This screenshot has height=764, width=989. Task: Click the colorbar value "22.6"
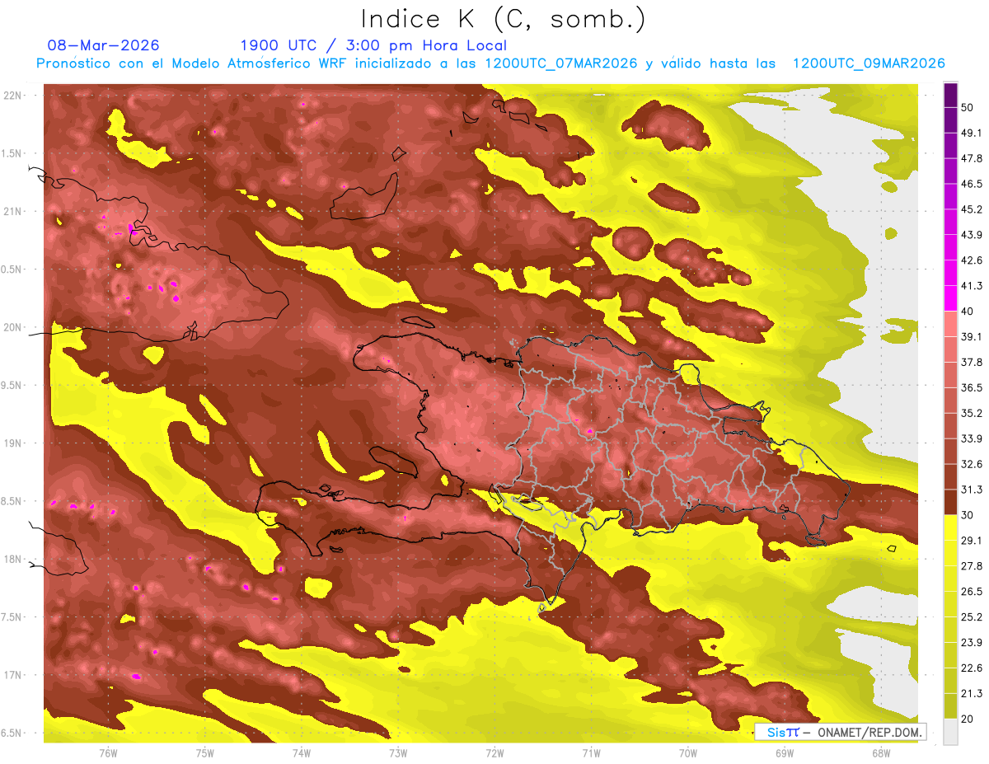pos(972,668)
